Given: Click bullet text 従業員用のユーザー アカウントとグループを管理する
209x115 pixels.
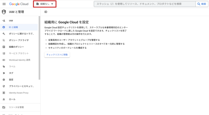Looking at the screenshot, I should click(74, 40).
